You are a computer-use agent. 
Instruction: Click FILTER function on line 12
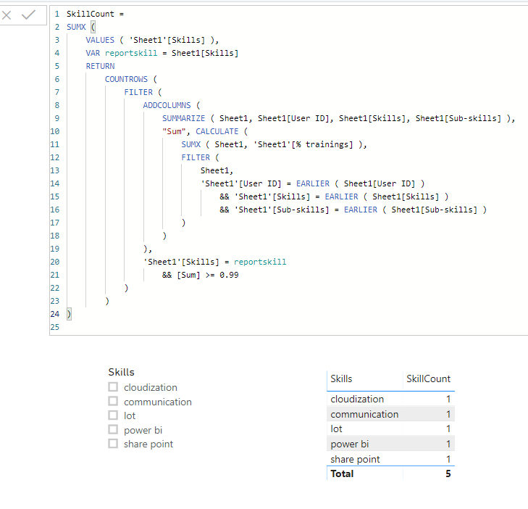point(196,157)
